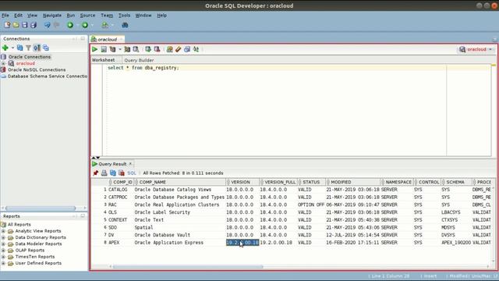Click the SQL link in Query Result toolbar
The image size is (499, 281).
pos(132,173)
